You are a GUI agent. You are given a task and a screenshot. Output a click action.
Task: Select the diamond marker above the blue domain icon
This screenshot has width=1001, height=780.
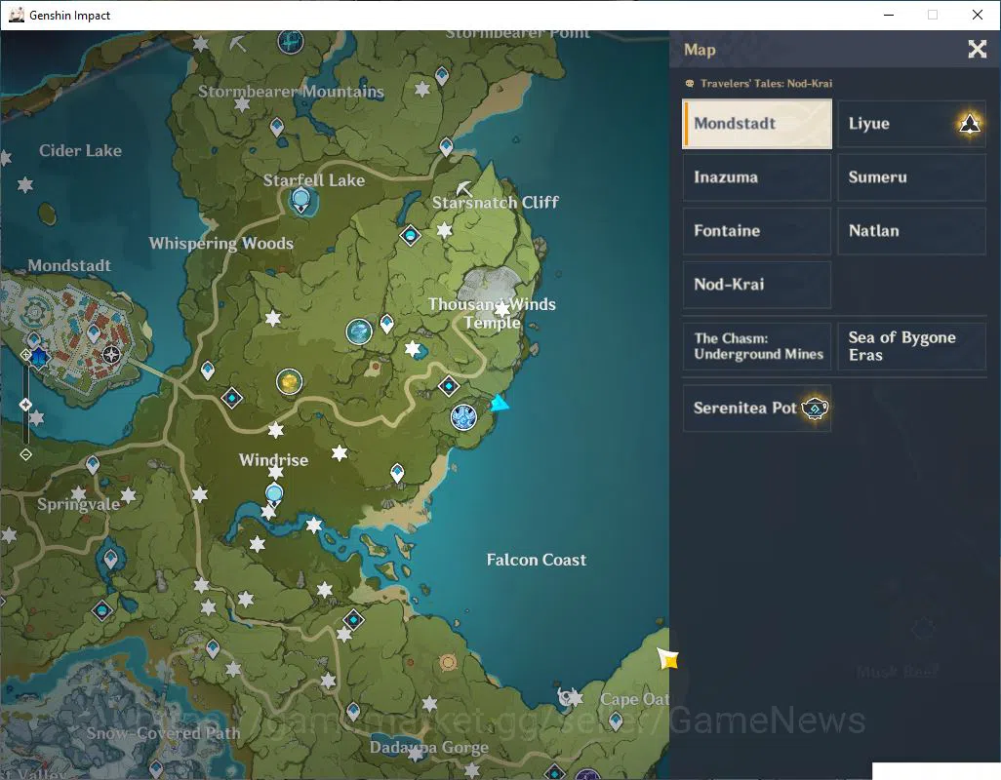tap(448, 385)
